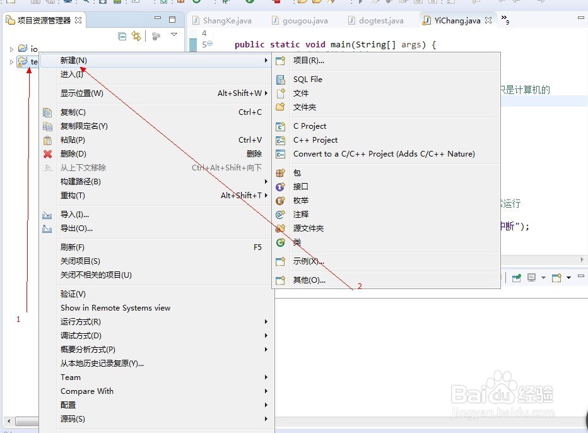Choose 关闭项目(S) entry

155,261
